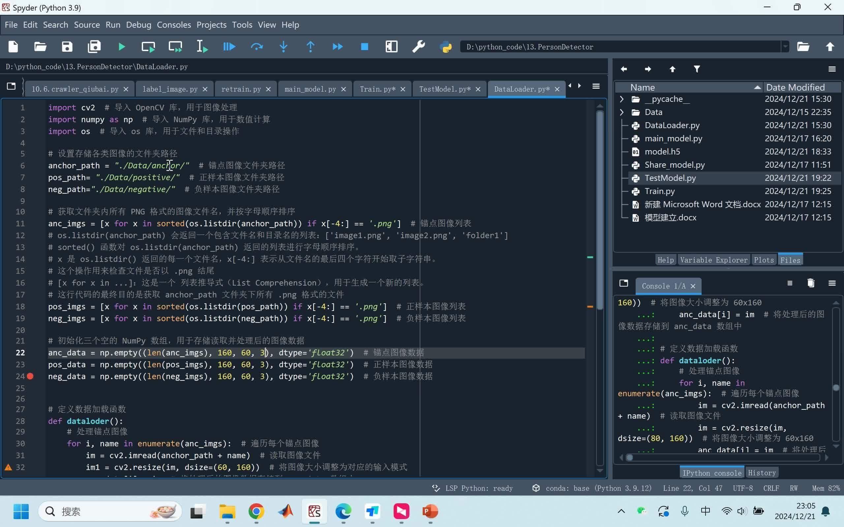Screen dimensions: 844x527
Task: Click the console horizontal scrollbar
Action: [724, 458]
